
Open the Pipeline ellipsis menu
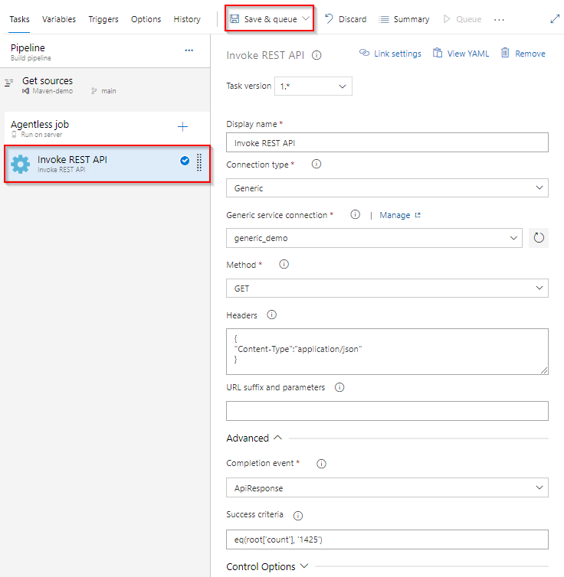click(189, 50)
